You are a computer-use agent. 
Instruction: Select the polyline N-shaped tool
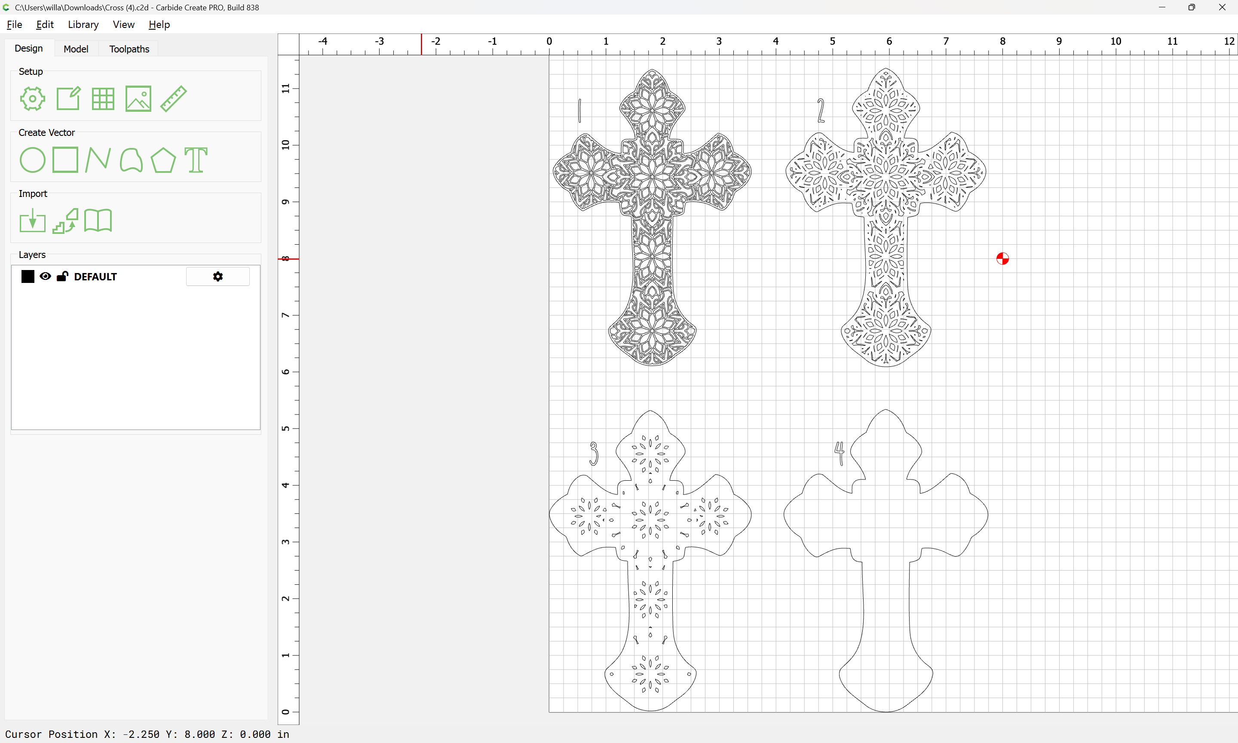pos(98,160)
